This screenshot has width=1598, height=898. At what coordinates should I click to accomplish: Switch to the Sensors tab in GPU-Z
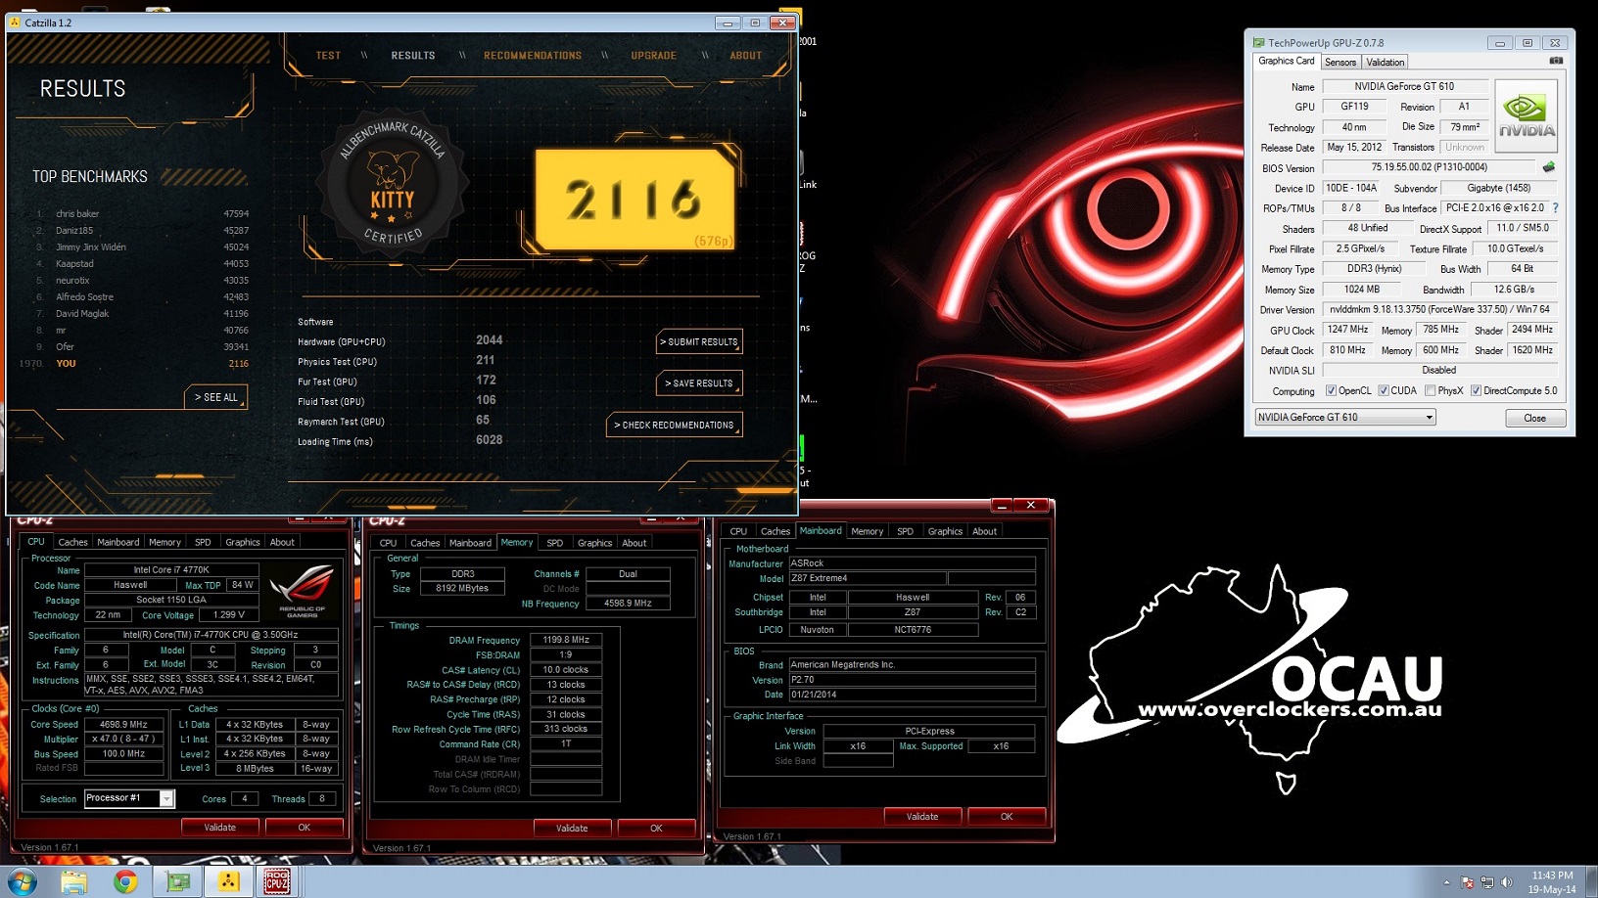coord(1340,62)
